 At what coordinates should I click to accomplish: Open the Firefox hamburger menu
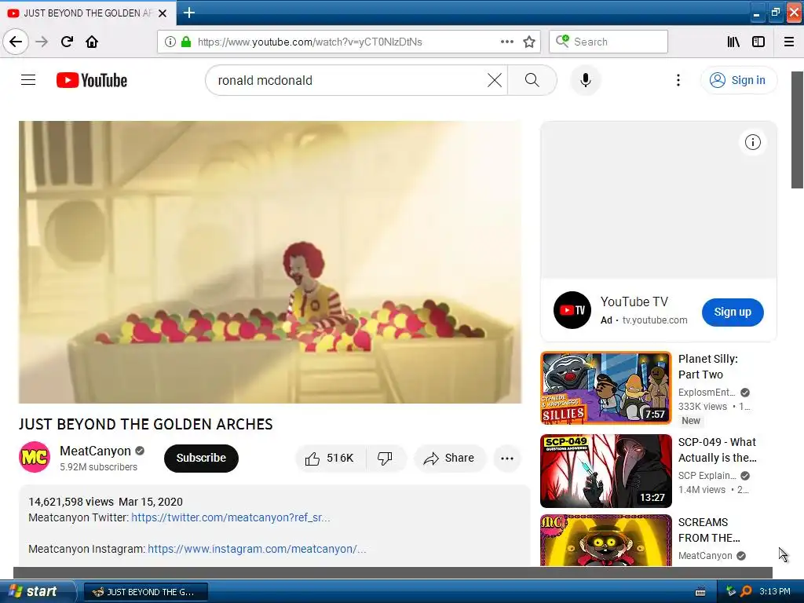[x=789, y=42]
